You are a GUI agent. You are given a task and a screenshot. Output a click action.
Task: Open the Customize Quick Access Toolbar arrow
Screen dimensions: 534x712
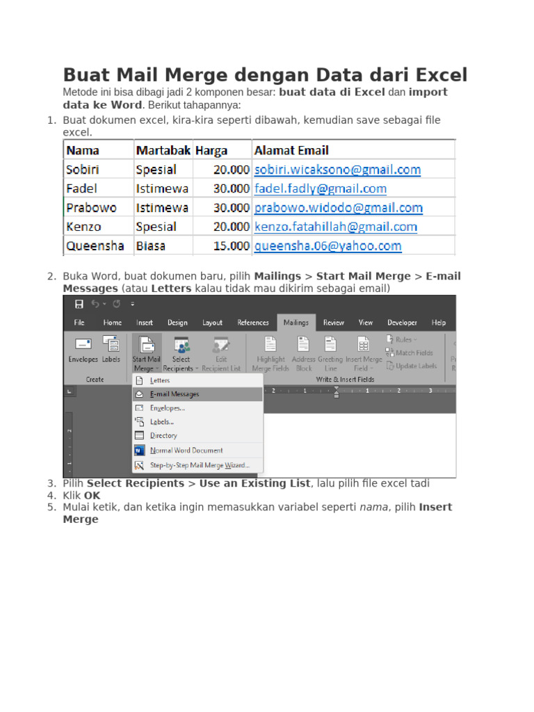pyautogui.click(x=133, y=305)
